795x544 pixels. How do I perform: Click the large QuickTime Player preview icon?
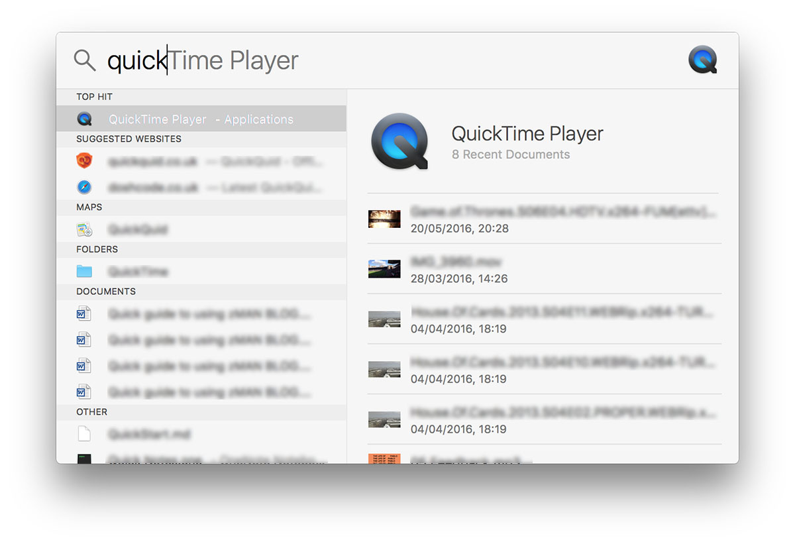tap(399, 141)
